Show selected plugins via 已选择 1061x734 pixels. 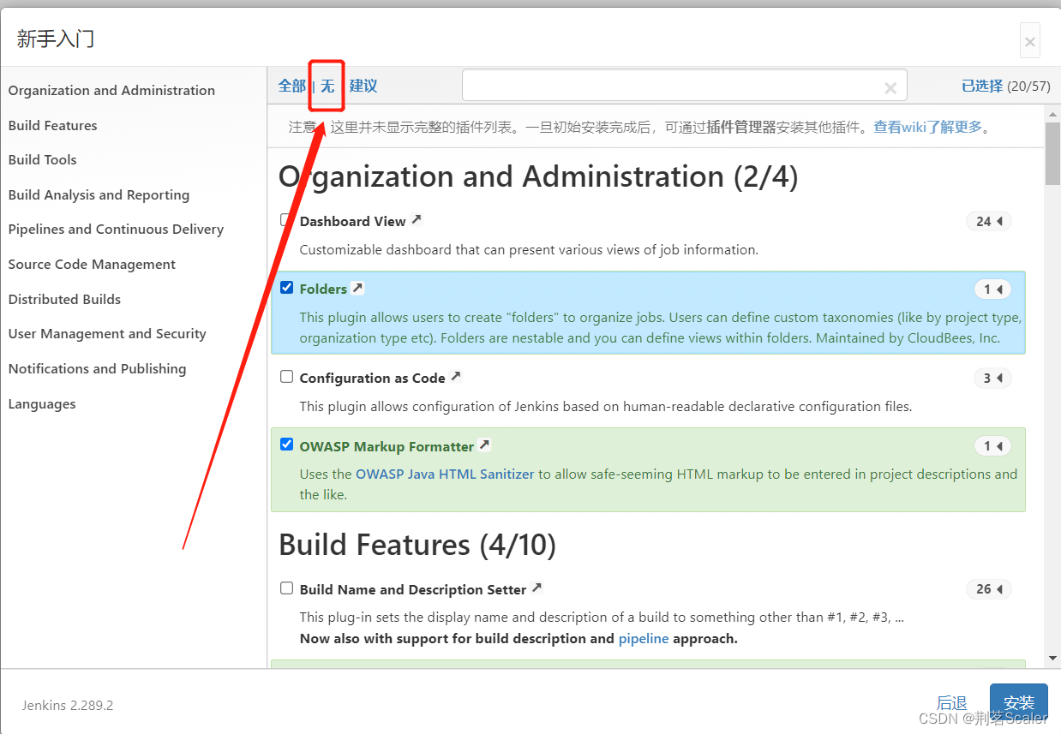(982, 86)
